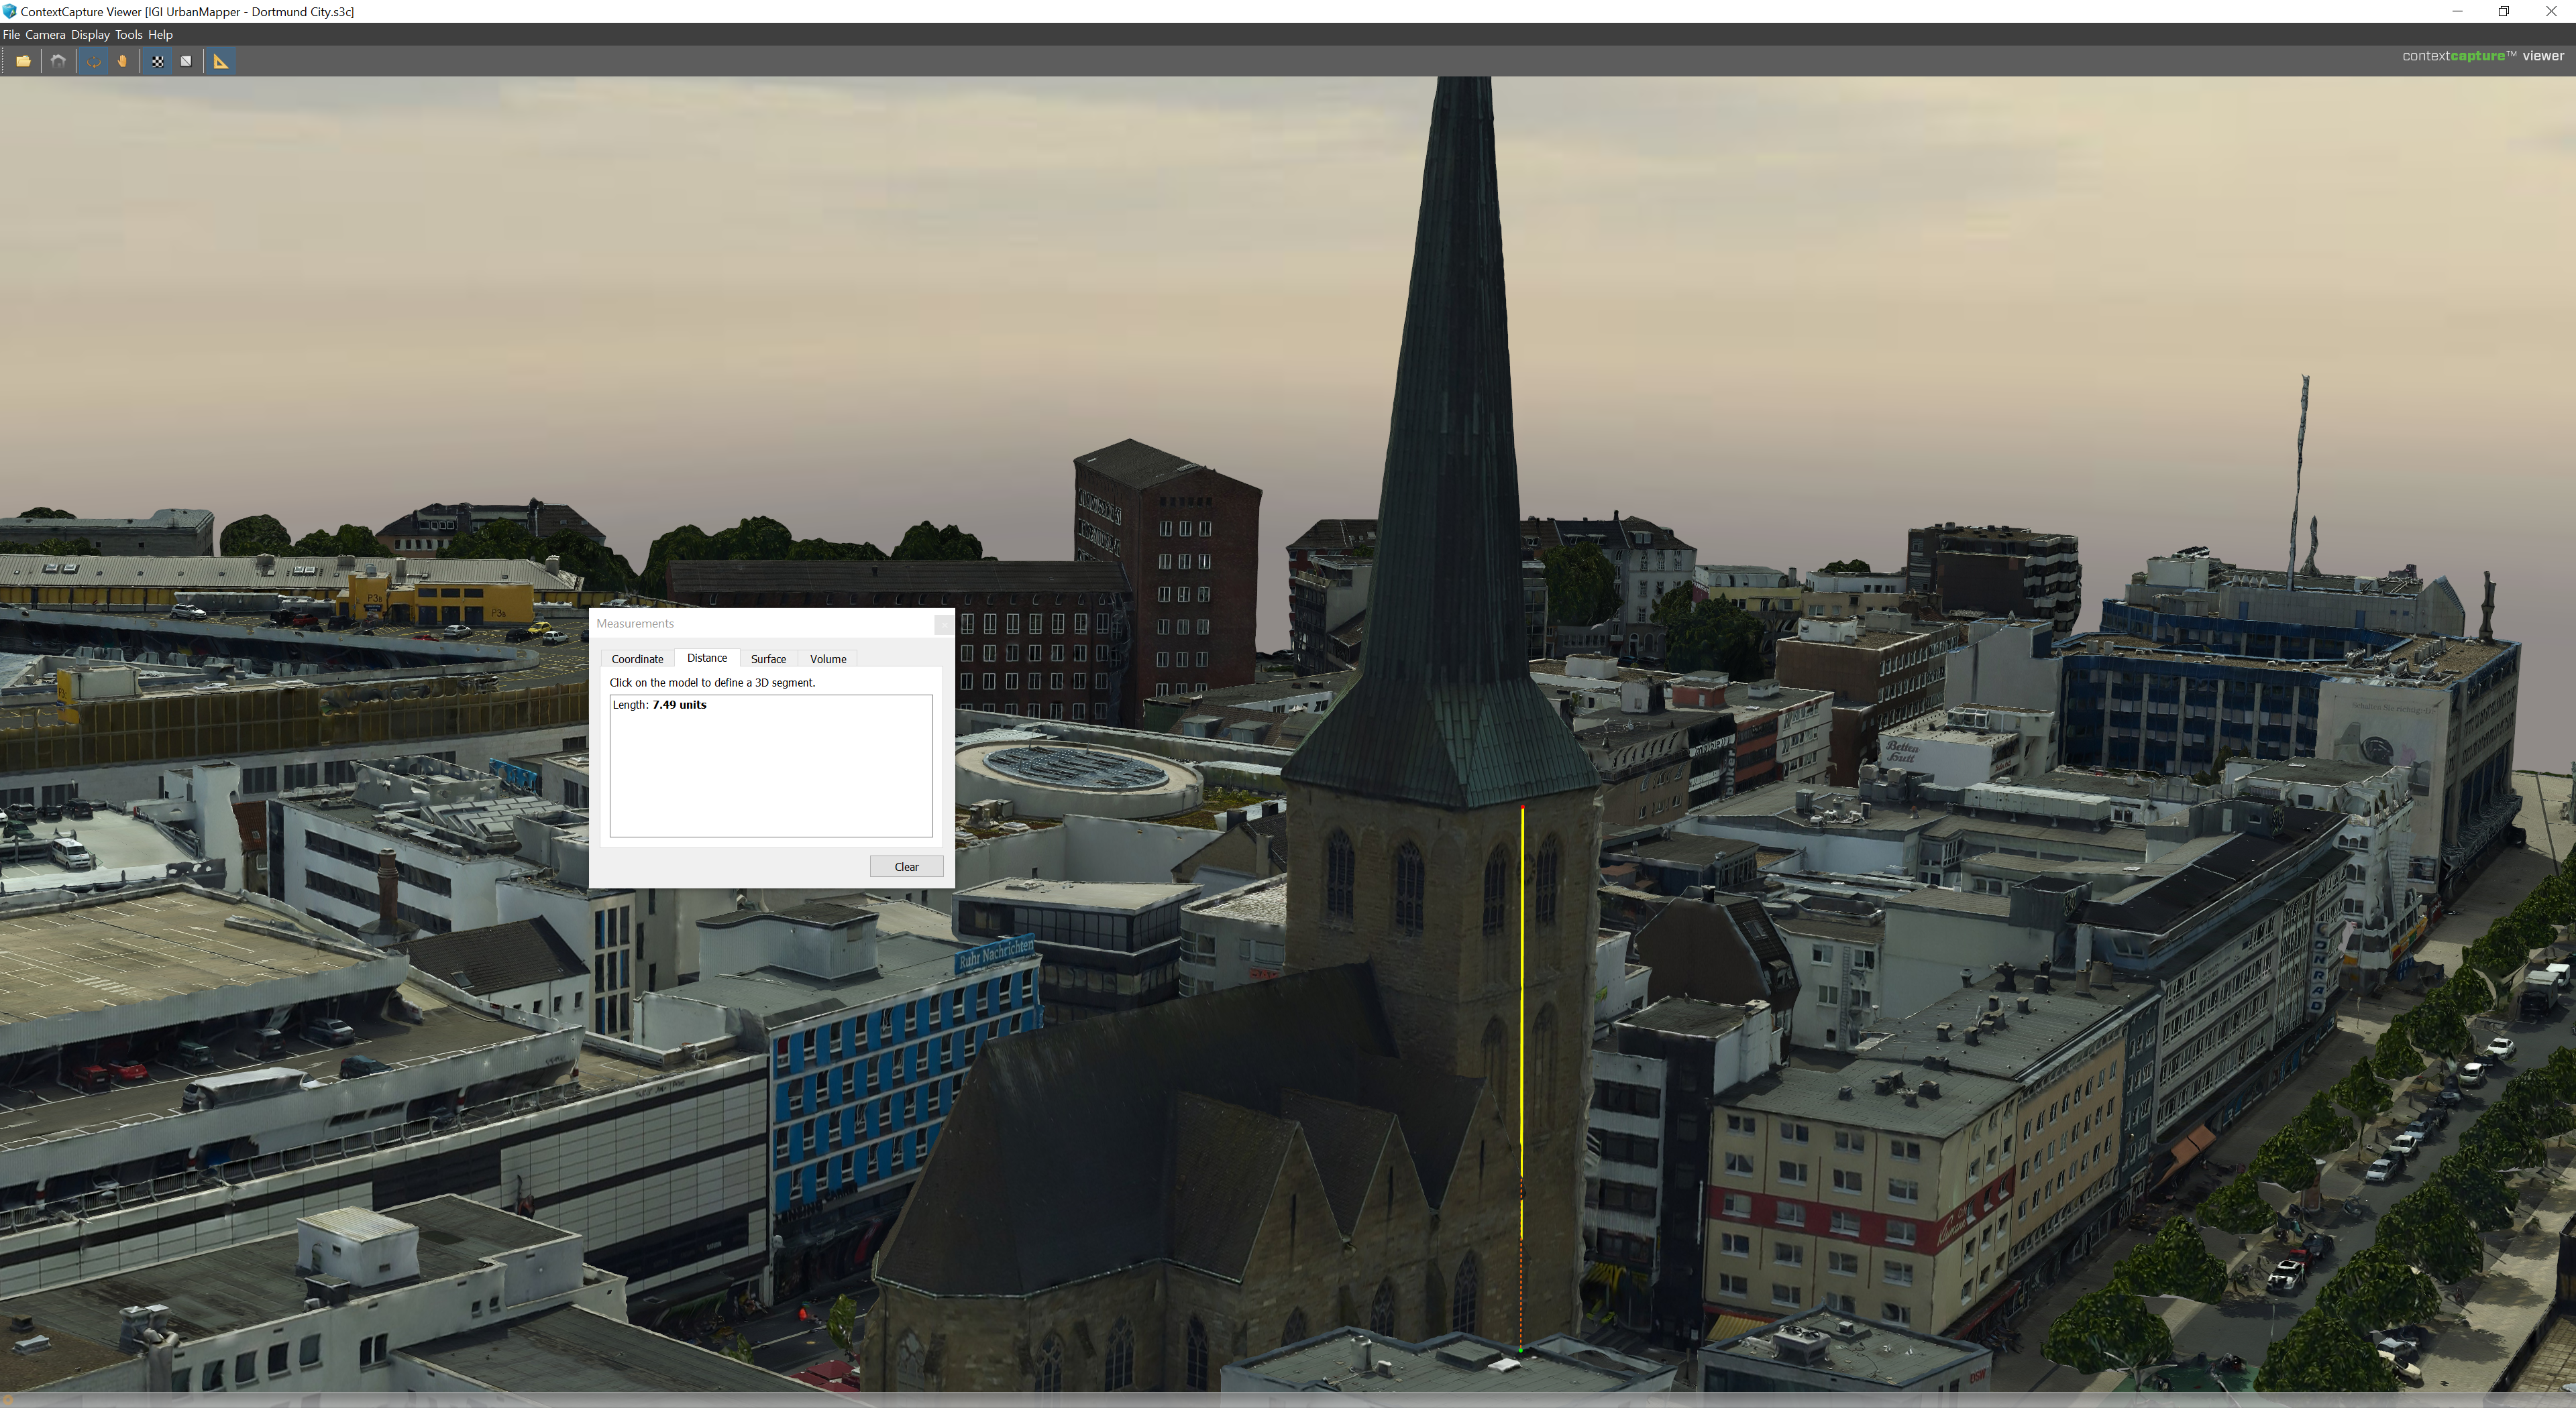Switch to the Coordinate tab
Screen dimensions: 2576x1408
pyautogui.click(x=637, y=658)
